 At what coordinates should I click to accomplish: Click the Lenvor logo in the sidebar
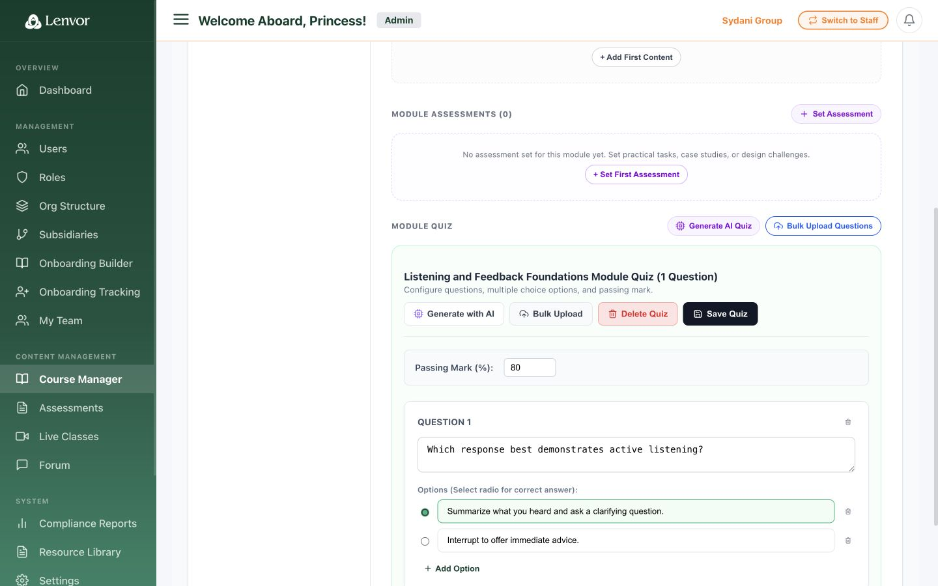tap(57, 21)
